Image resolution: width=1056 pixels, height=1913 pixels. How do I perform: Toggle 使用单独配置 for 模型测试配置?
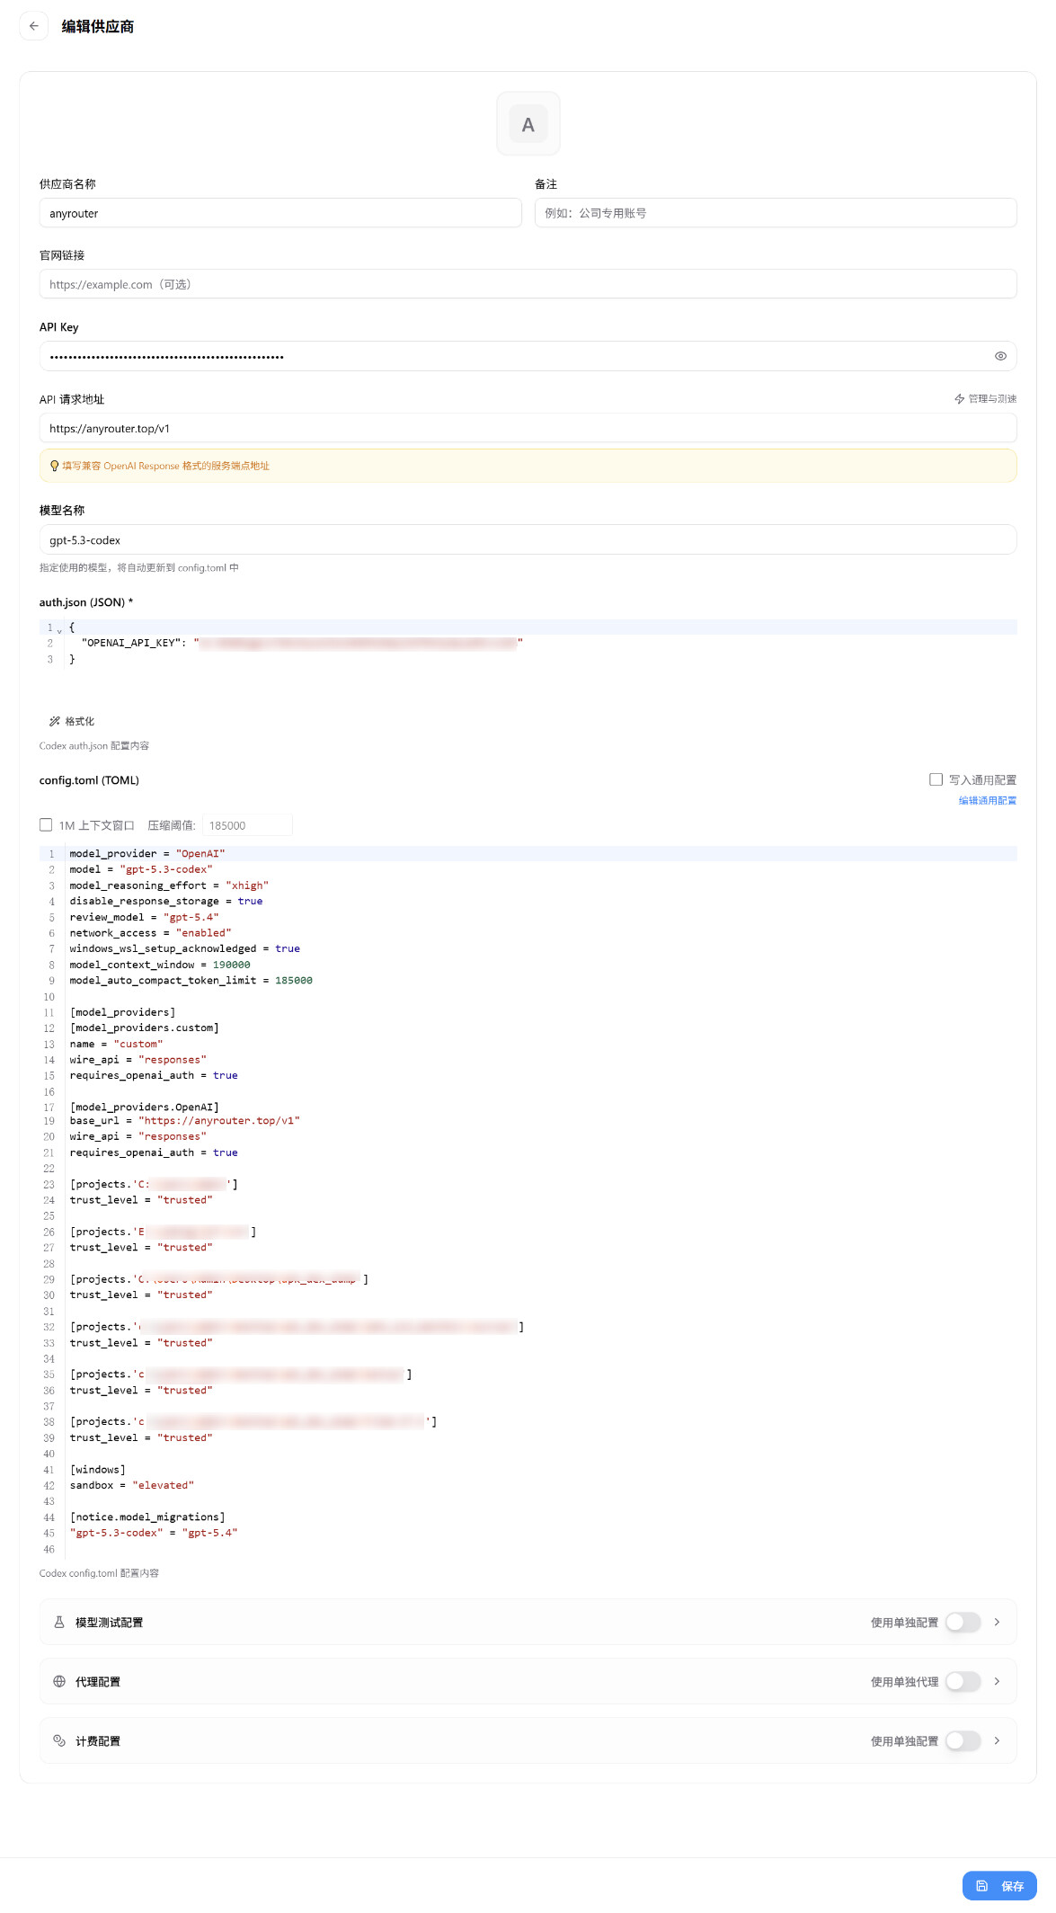coord(963,1623)
